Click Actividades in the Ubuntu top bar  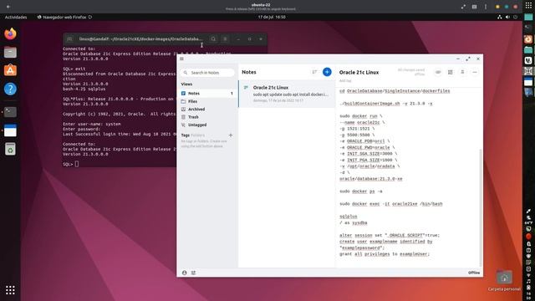[16, 17]
